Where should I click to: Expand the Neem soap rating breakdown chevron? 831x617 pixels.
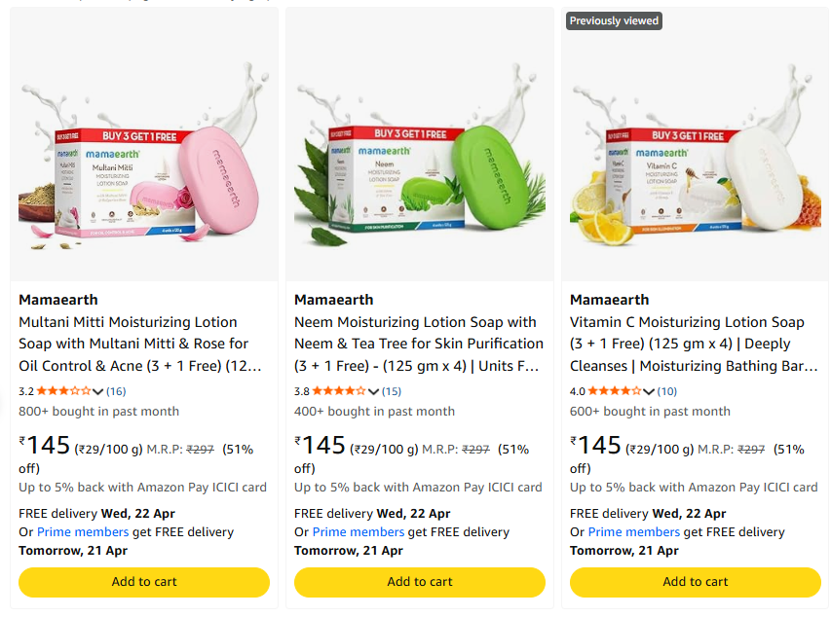(x=374, y=392)
